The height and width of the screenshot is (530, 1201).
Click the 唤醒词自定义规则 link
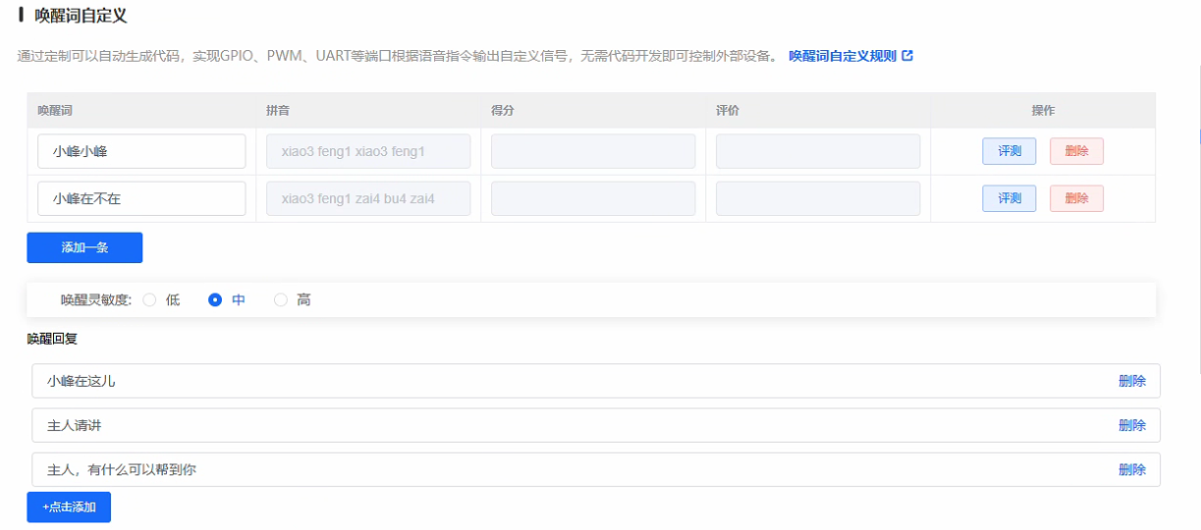pos(842,56)
